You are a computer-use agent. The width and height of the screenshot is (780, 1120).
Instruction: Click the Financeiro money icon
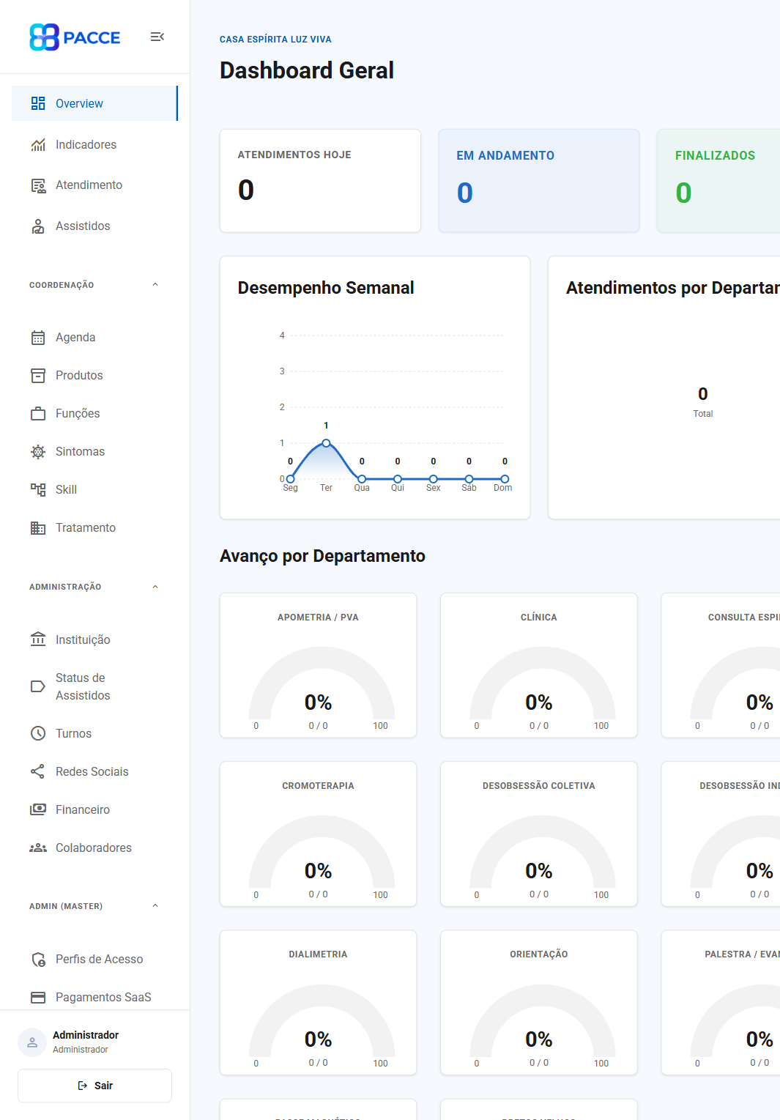click(38, 809)
